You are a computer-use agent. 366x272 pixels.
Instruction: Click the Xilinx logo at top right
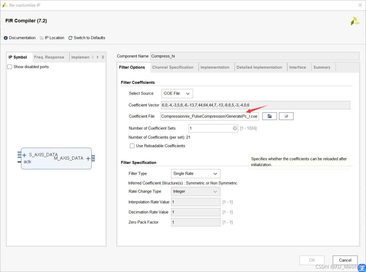355,21
